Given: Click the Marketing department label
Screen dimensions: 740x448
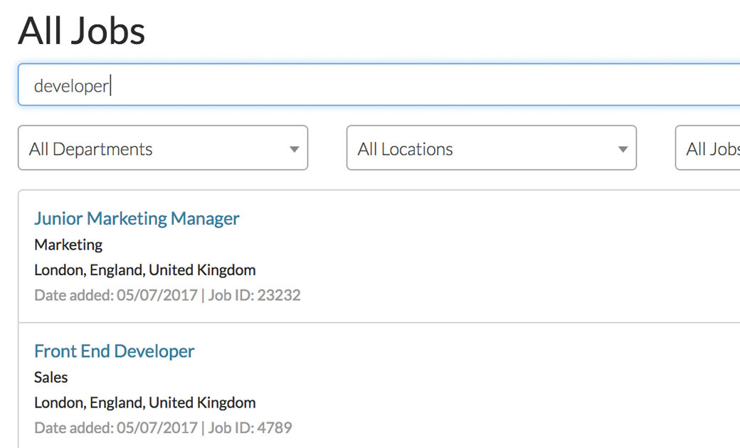Looking at the screenshot, I should [68, 245].
